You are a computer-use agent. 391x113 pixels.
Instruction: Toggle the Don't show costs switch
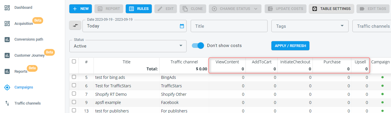click(x=198, y=46)
